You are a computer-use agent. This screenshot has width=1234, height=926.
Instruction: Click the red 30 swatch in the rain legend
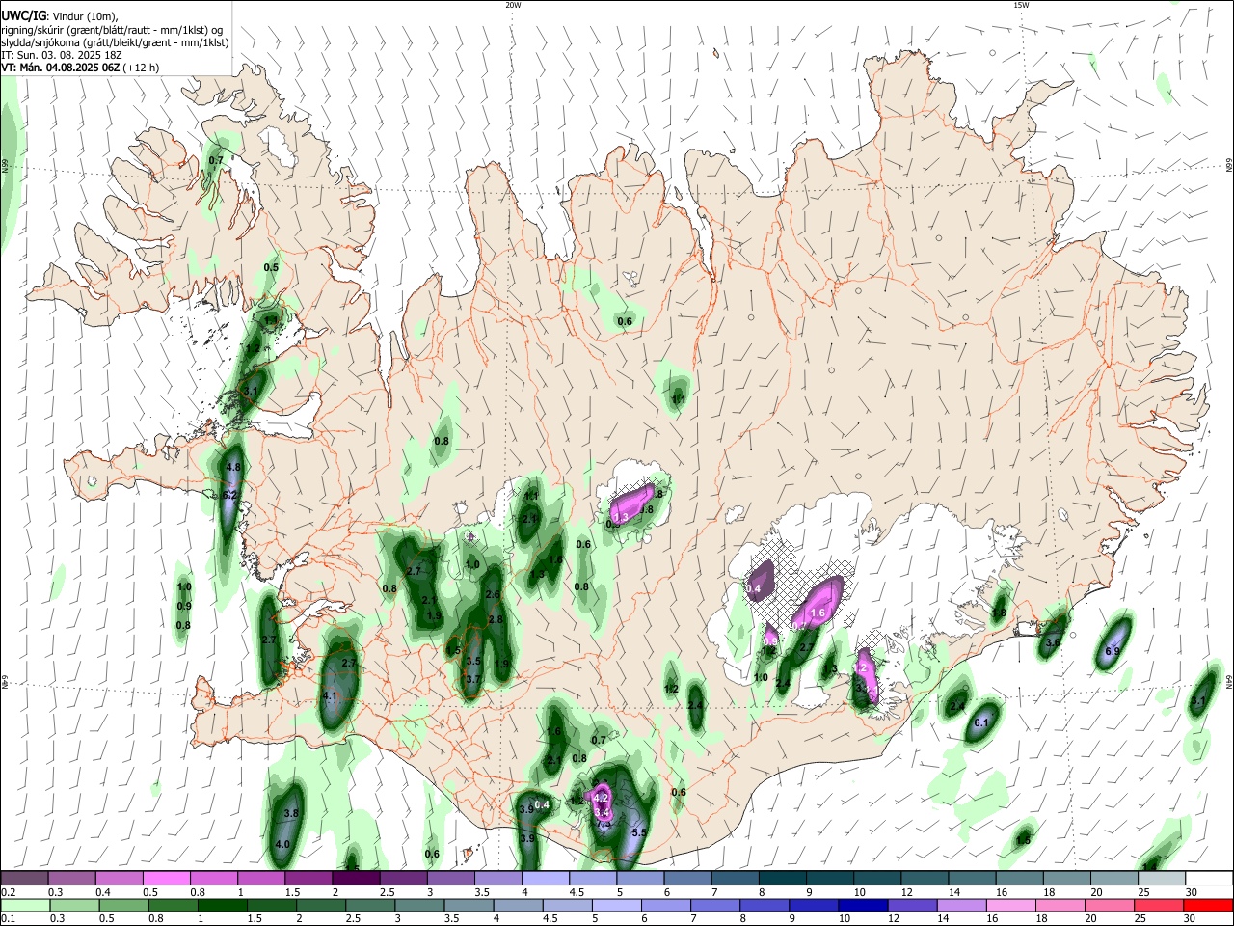(x=1208, y=905)
